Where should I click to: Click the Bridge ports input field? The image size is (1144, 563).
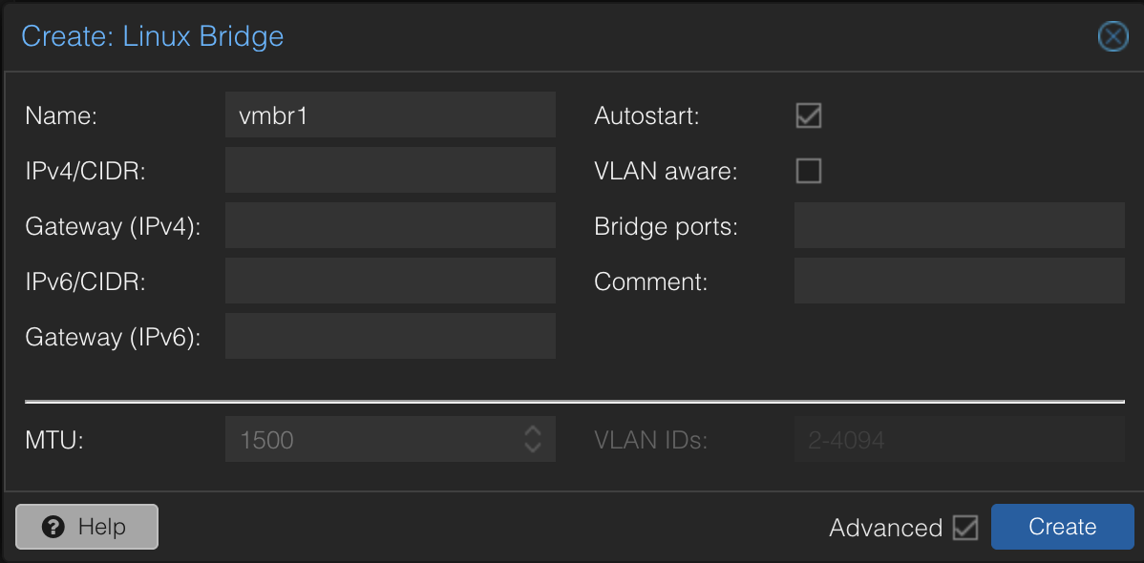959,225
